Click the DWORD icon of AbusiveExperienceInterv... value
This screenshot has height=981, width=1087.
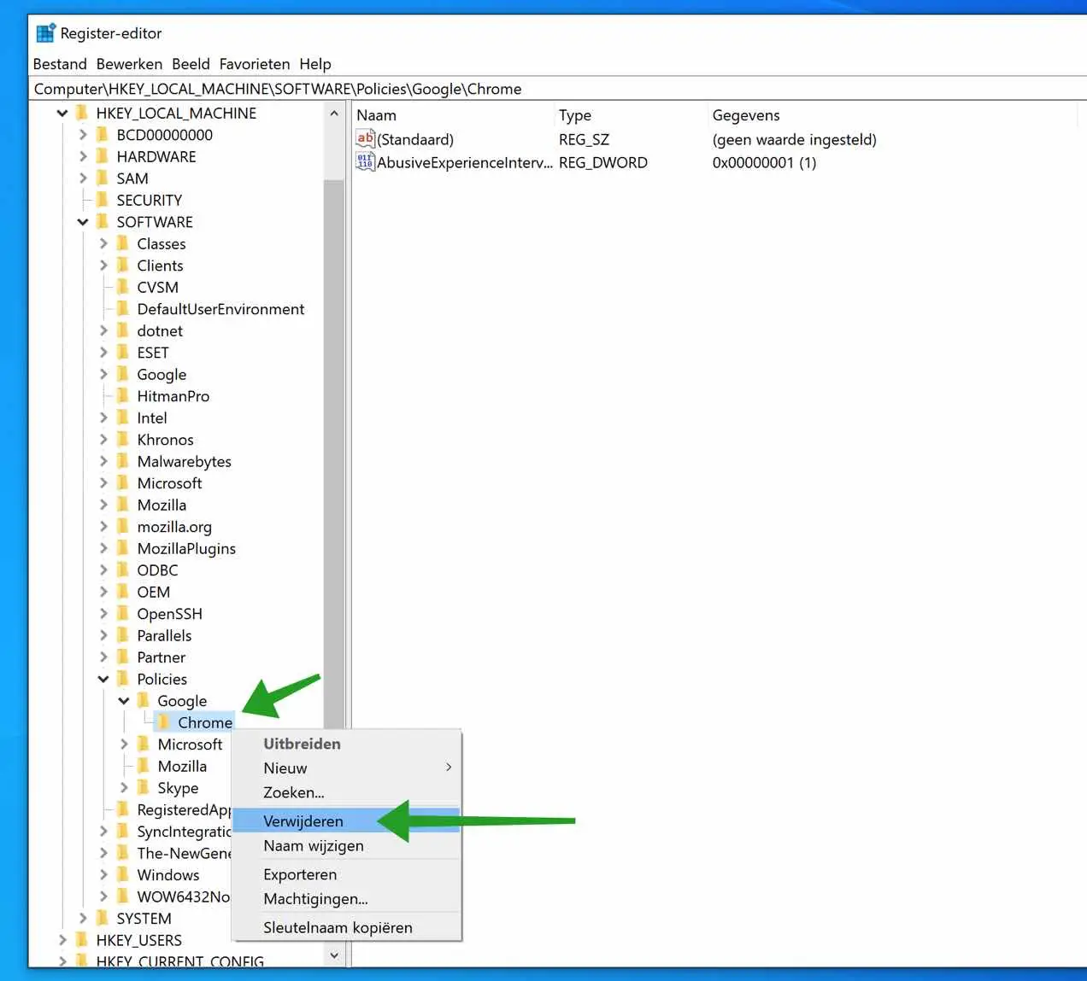(x=366, y=162)
